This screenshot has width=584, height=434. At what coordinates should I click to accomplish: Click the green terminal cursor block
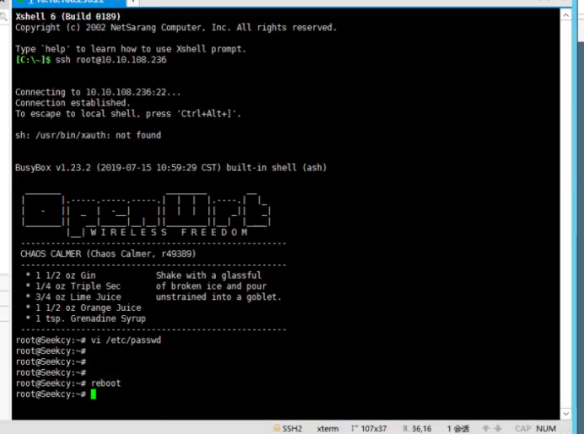(94, 393)
